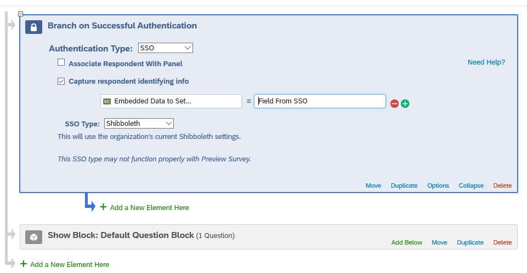Click the lock icon on the Authentication branch
This screenshot has width=527, height=273.
pyautogui.click(x=34, y=27)
